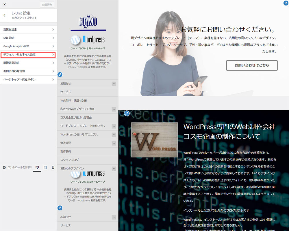Switch preview to tablet device icon
Viewport: 289px width, 231px height.
click(x=45, y=167)
